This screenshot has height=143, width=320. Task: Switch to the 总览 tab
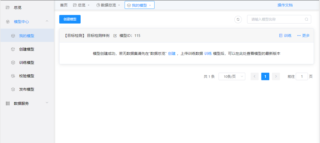pyautogui.click(x=81, y=5)
